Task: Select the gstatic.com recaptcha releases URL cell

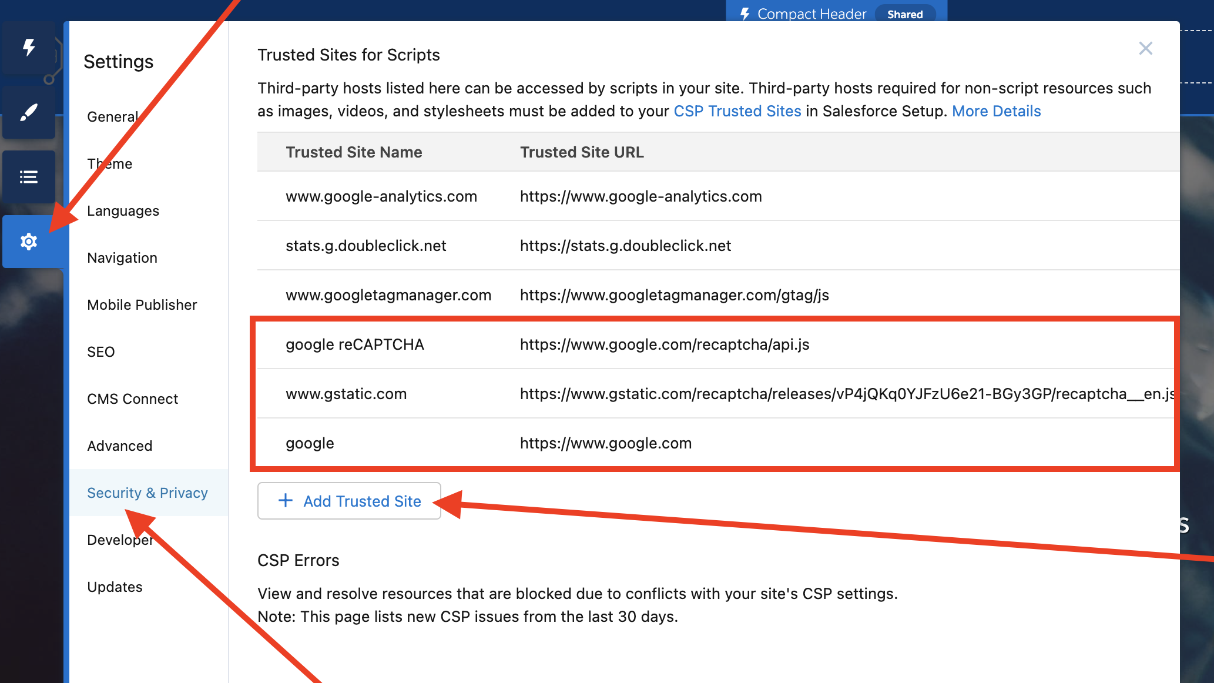Action: tap(847, 394)
